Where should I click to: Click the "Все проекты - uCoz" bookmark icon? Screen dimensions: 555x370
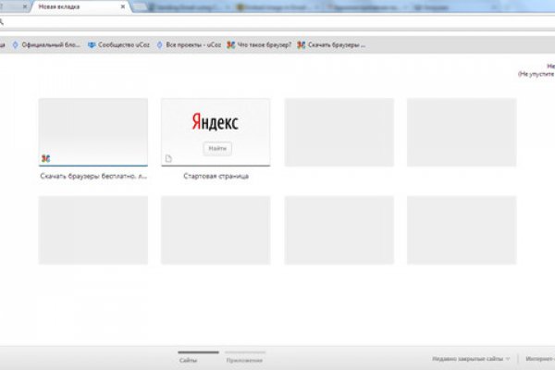click(161, 43)
